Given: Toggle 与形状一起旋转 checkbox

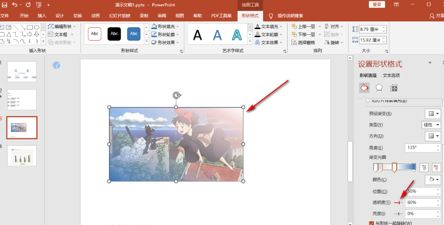Looking at the screenshot, I should 372,223.
